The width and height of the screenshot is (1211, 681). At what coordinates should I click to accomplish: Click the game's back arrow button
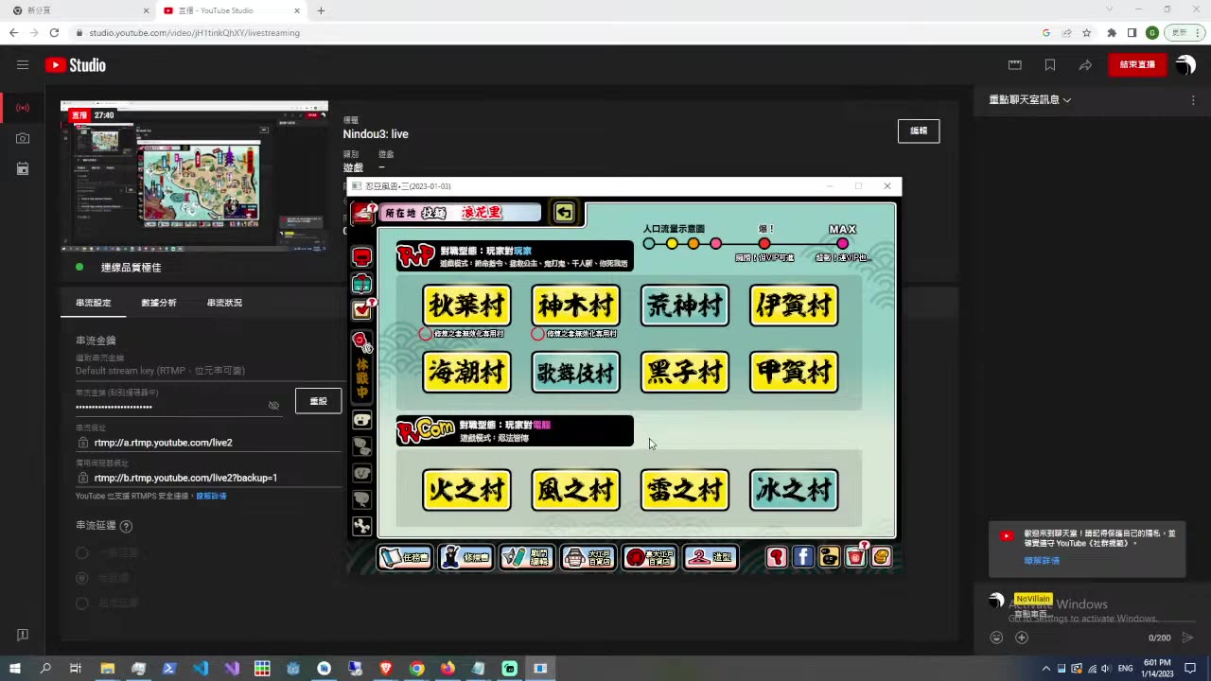[565, 212]
